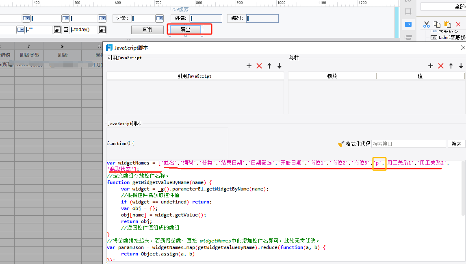This screenshot has height=264, width=466.
Task: Click 'if (widget == undefined) return;' line
Action: [167, 202]
